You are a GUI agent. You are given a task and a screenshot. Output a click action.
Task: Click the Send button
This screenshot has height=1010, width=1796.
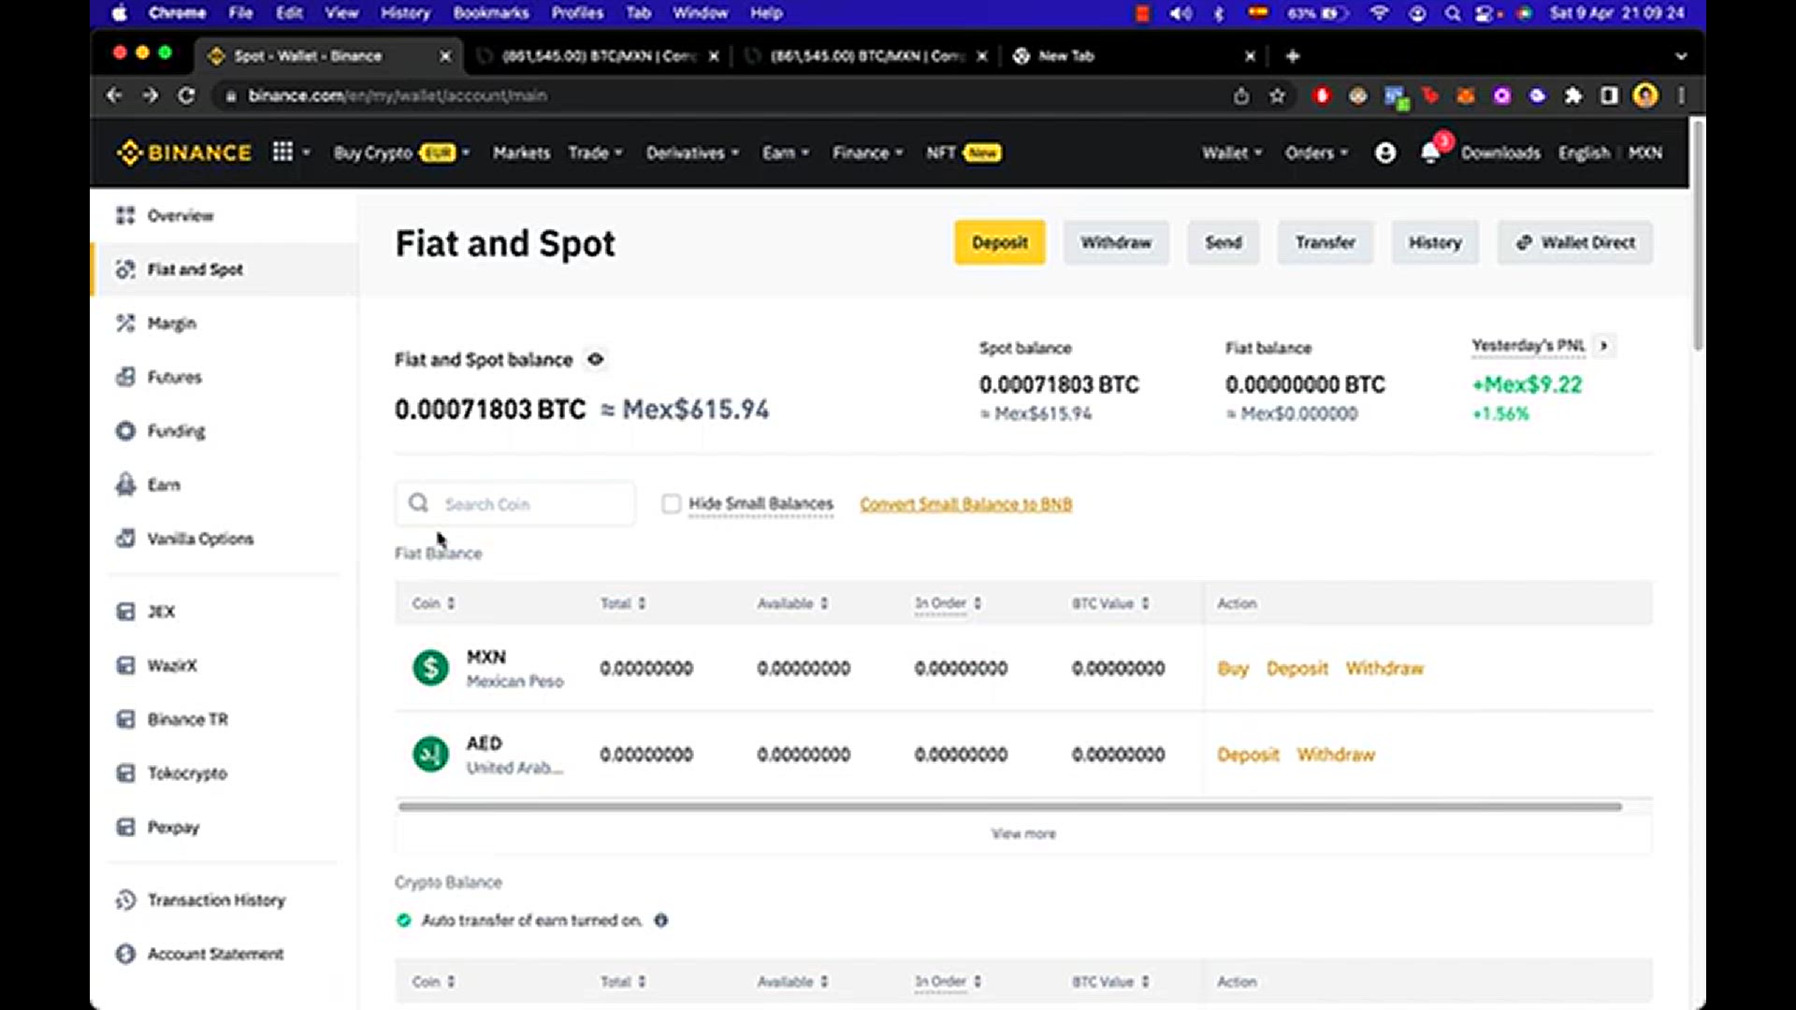(1224, 243)
